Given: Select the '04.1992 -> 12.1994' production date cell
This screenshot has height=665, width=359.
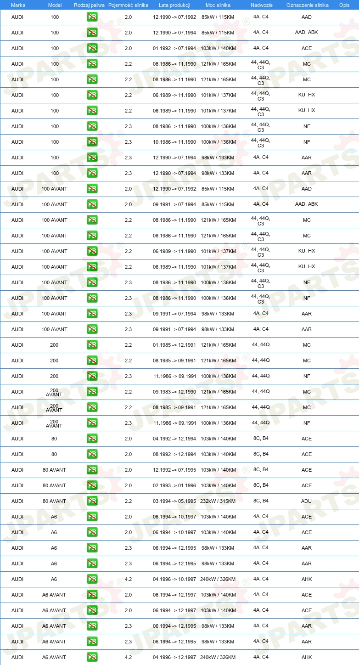Looking at the screenshot, I should [x=174, y=439].
